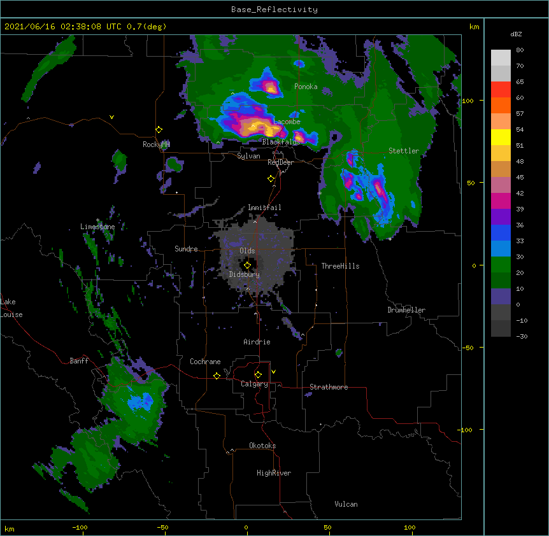Select the Sylvan label on the map

[x=248, y=156]
